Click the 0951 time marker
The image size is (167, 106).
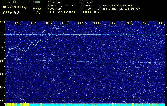click(17, 23)
